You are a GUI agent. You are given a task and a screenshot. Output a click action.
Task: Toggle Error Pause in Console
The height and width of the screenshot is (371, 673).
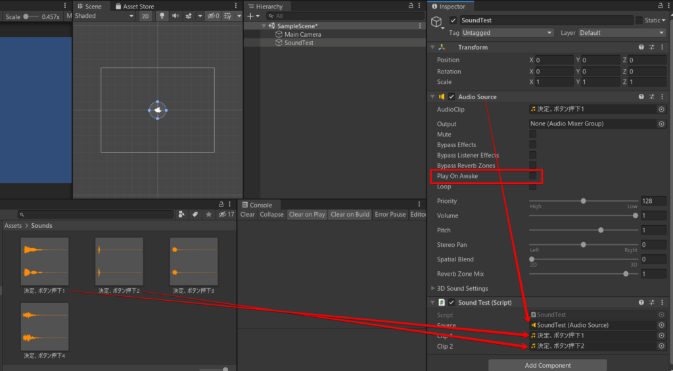(390, 215)
